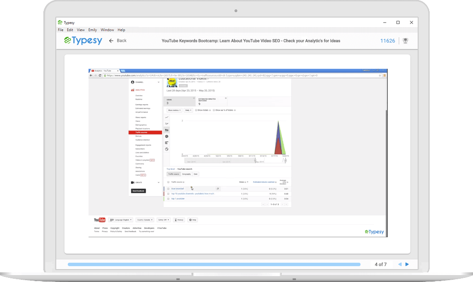
Task: Select Audience retention in the sidebar
Action: click(x=142, y=140)
